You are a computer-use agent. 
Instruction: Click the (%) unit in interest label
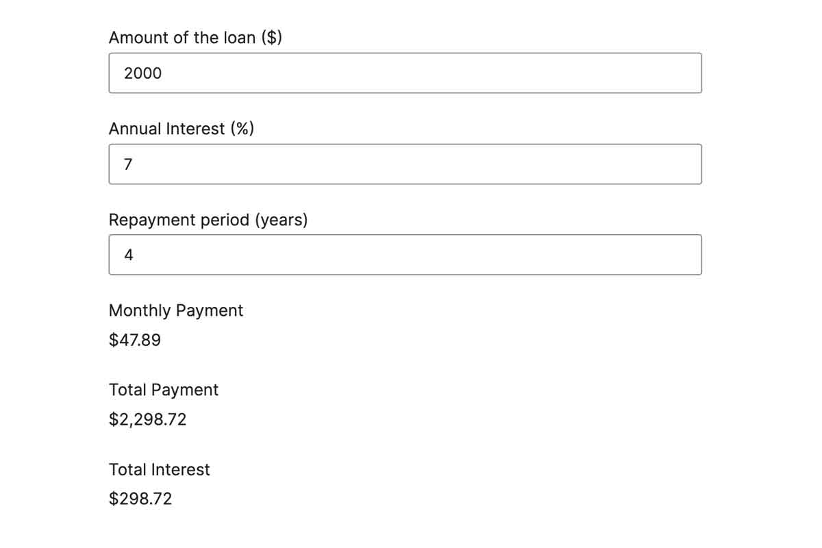click(242, 129)
